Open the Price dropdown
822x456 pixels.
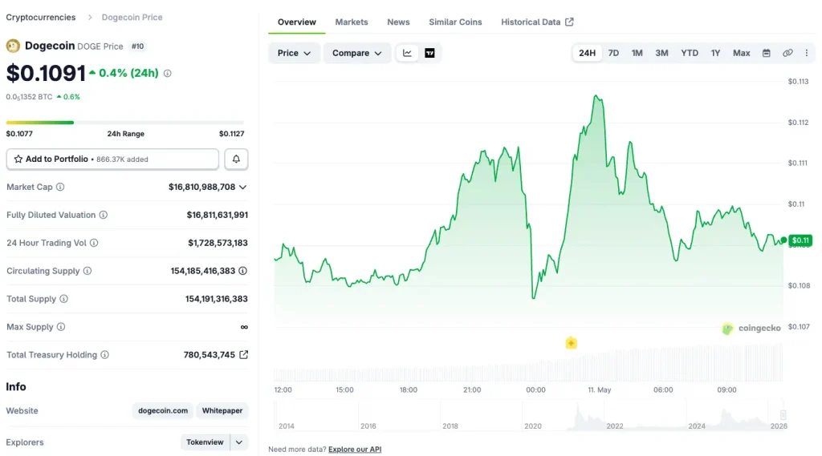[x=294, y=53]
